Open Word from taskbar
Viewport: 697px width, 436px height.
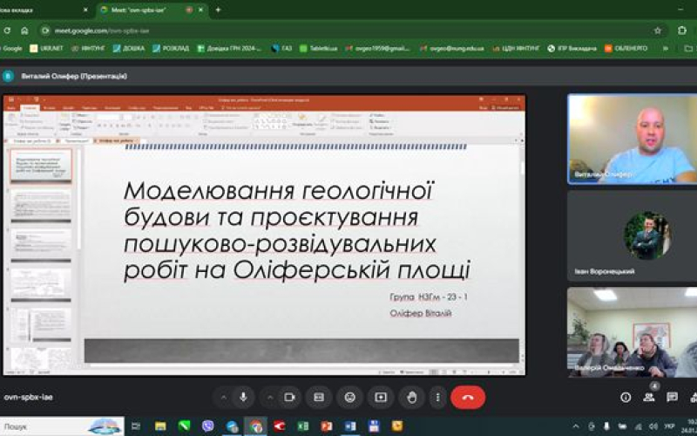pyautogui.click(x=350, y=426)
